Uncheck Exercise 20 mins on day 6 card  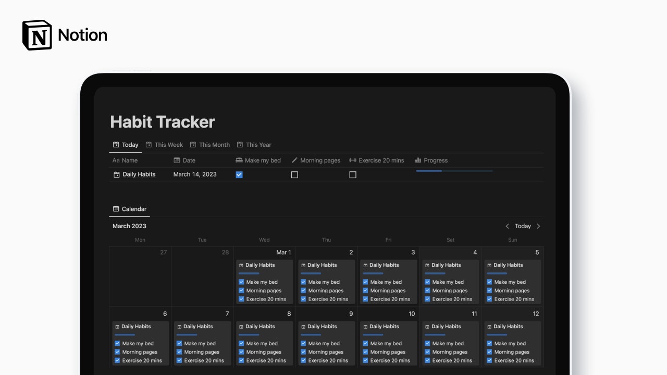[117, 360]
